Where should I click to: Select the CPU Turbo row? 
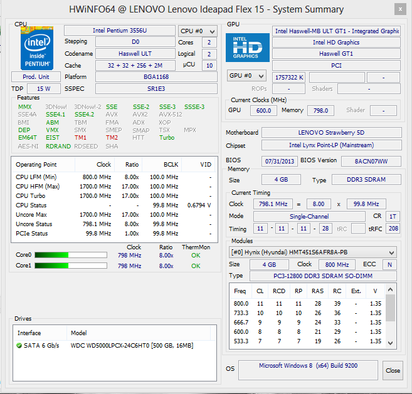click(x=114, y=196)
